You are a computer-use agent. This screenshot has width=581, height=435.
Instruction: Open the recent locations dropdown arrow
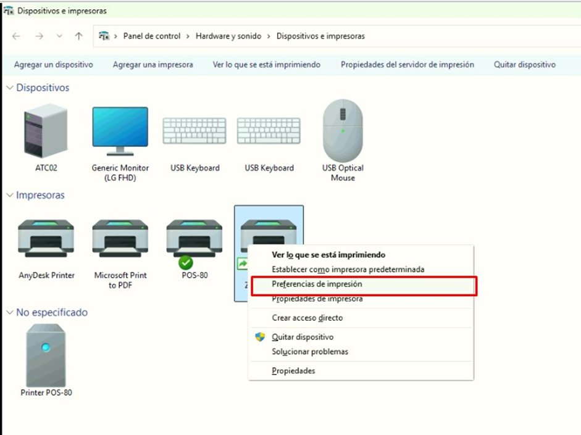coord(59,36)
